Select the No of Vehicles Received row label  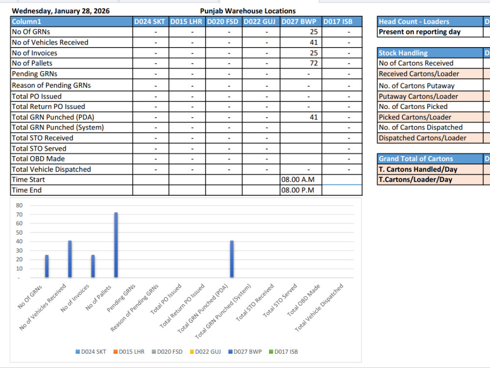(72, 42)
